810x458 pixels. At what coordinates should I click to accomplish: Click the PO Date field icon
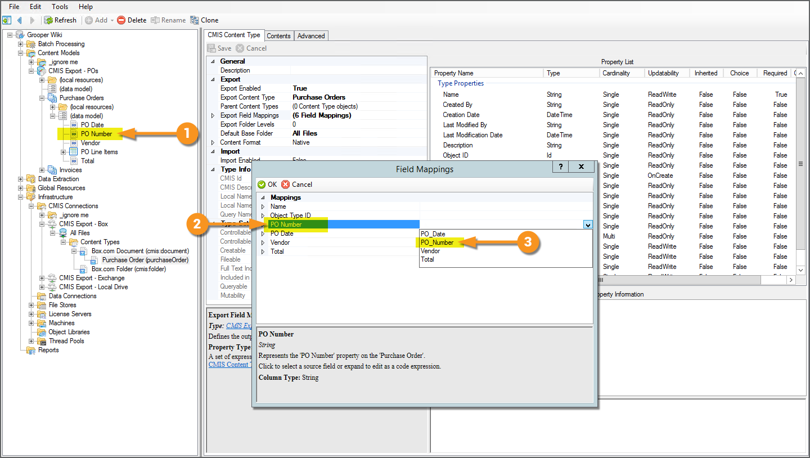click(74, 125)
